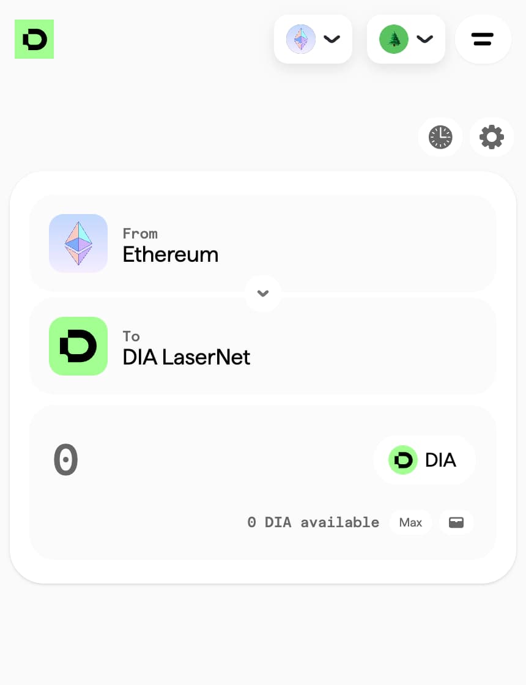The image size is (526, 685).
Task: Click the green tree account avatar
Action: pyautogui.click(x=394, y=39)
